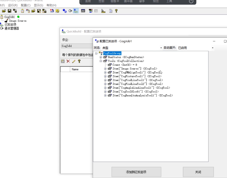Click the power icon in dark top bar
This screenshot has width=227, height=178.
click(x=191, y=1)
